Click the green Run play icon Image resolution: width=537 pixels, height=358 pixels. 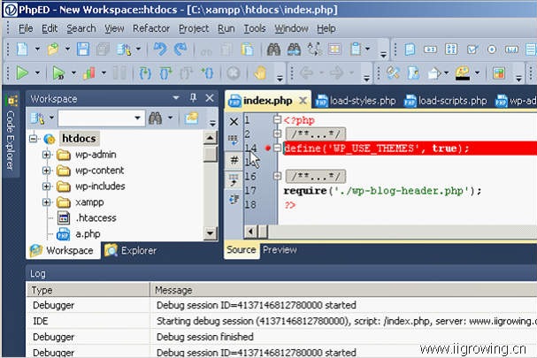click(x=23, y=72)
